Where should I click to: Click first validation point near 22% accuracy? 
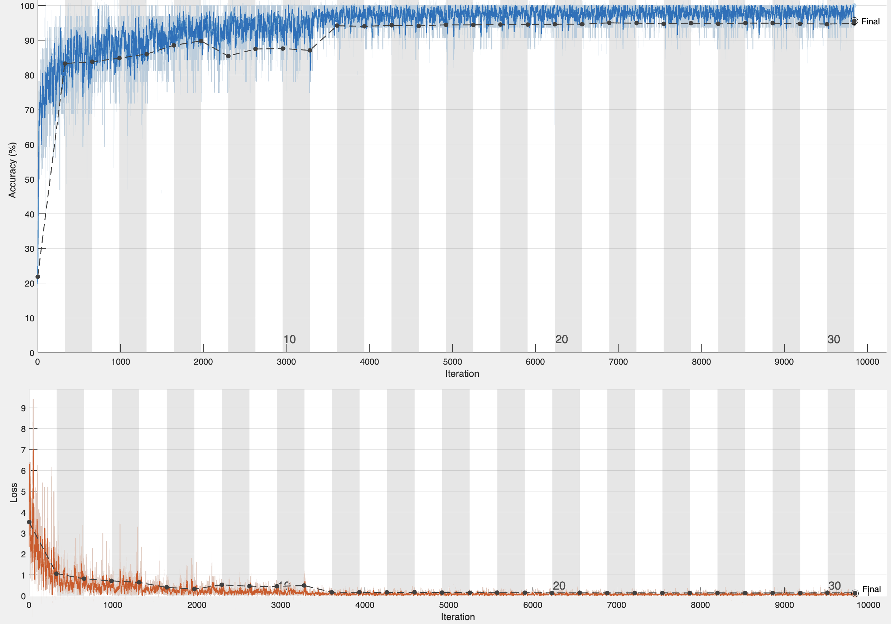[x=38, y=277]
